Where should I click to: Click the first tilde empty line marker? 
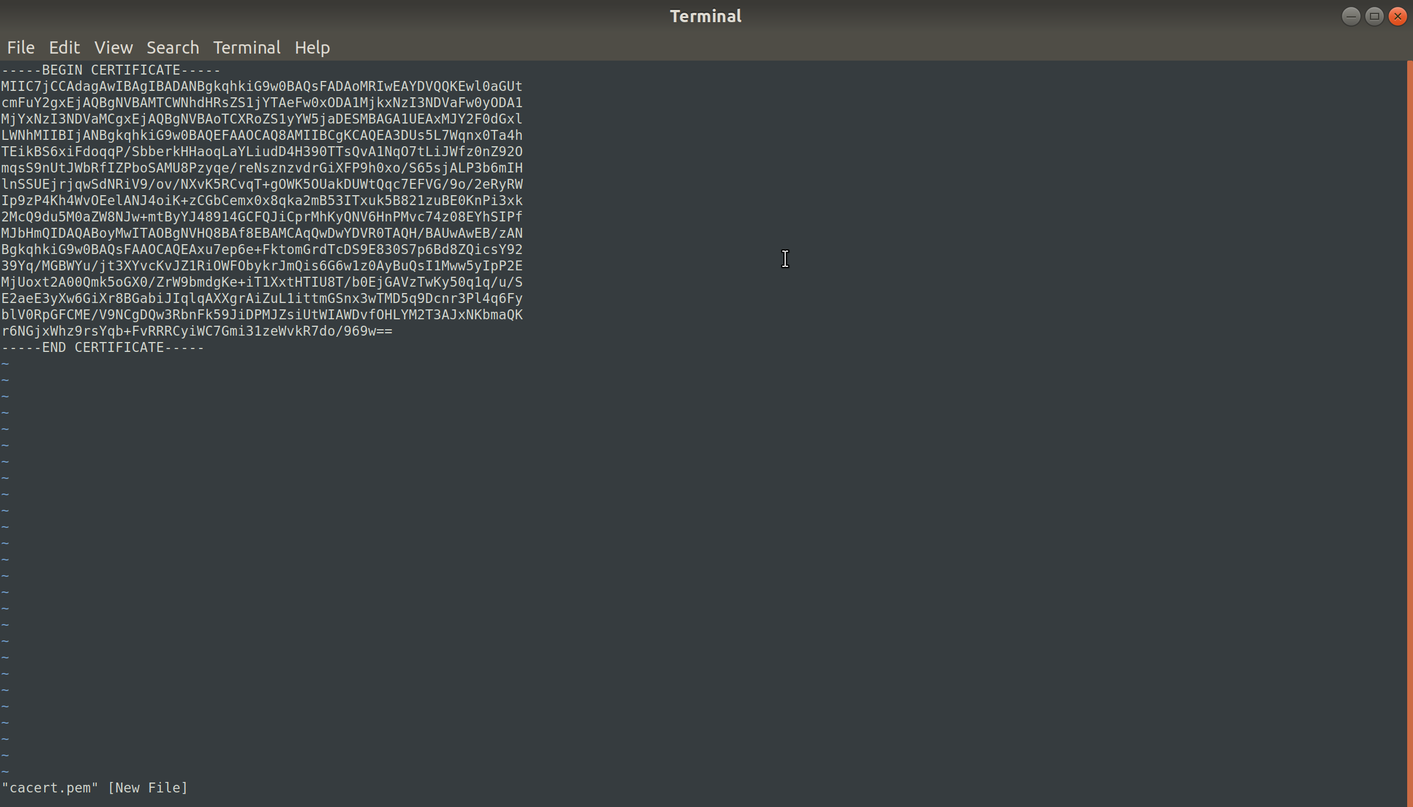point(5,364)
